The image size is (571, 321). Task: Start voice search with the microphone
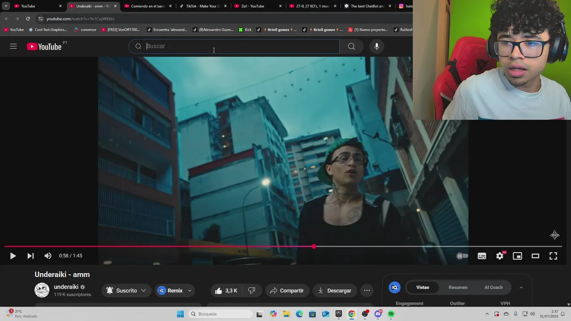(377, 46)
